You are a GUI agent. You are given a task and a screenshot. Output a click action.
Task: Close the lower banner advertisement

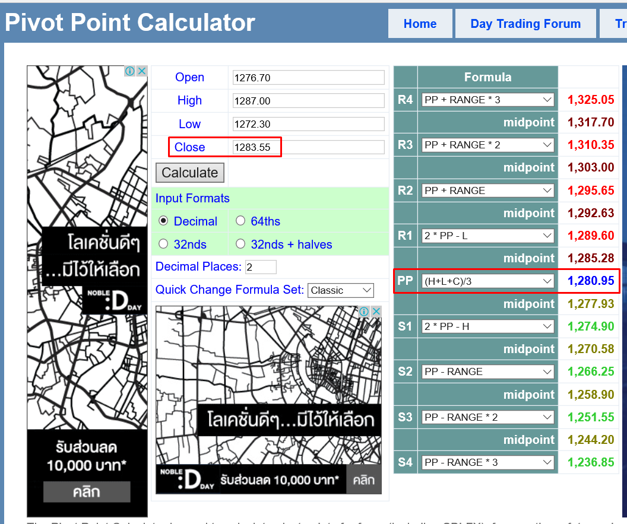(376, 312)
